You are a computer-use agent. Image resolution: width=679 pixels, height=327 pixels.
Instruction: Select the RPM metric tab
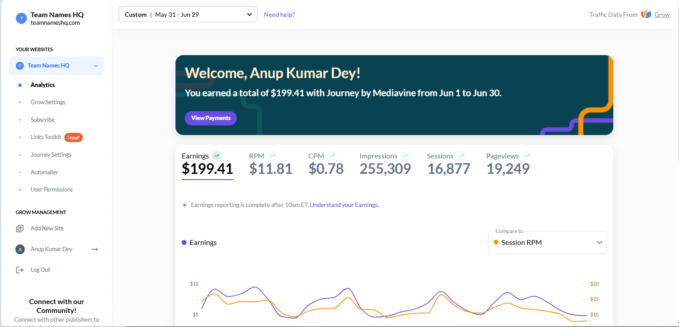[271, 164]
